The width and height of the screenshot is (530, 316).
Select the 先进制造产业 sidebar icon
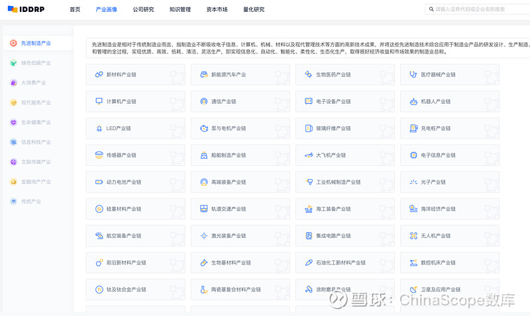point(13,43)
